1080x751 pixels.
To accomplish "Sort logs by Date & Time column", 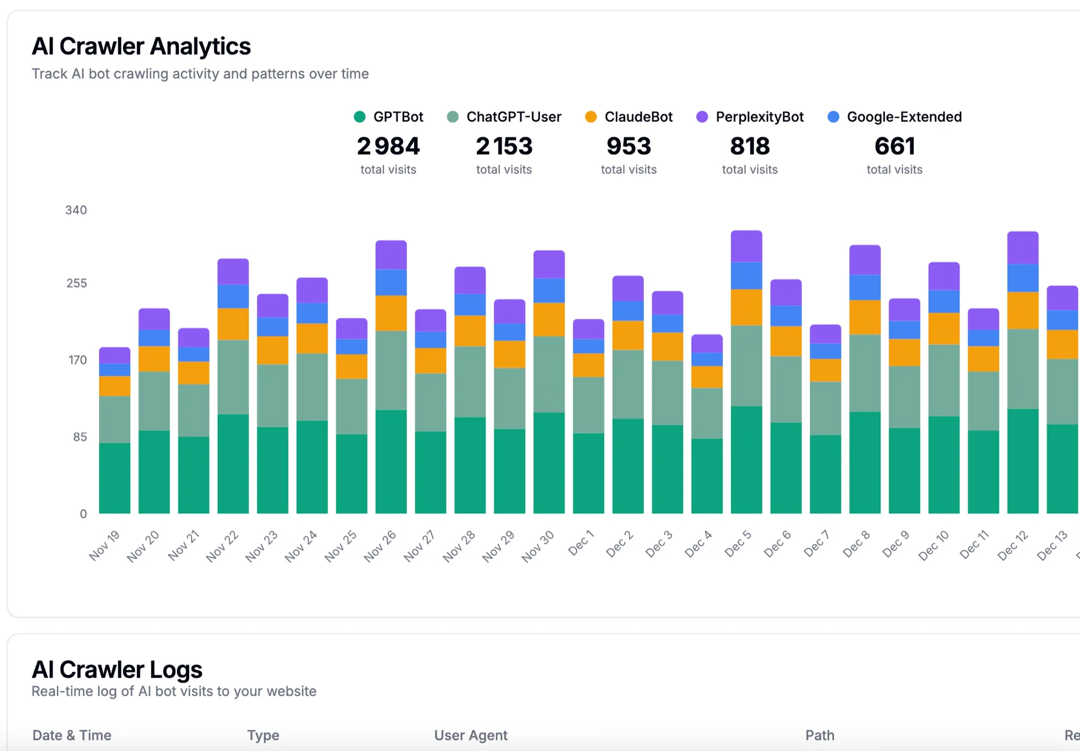I will (72, 735).
